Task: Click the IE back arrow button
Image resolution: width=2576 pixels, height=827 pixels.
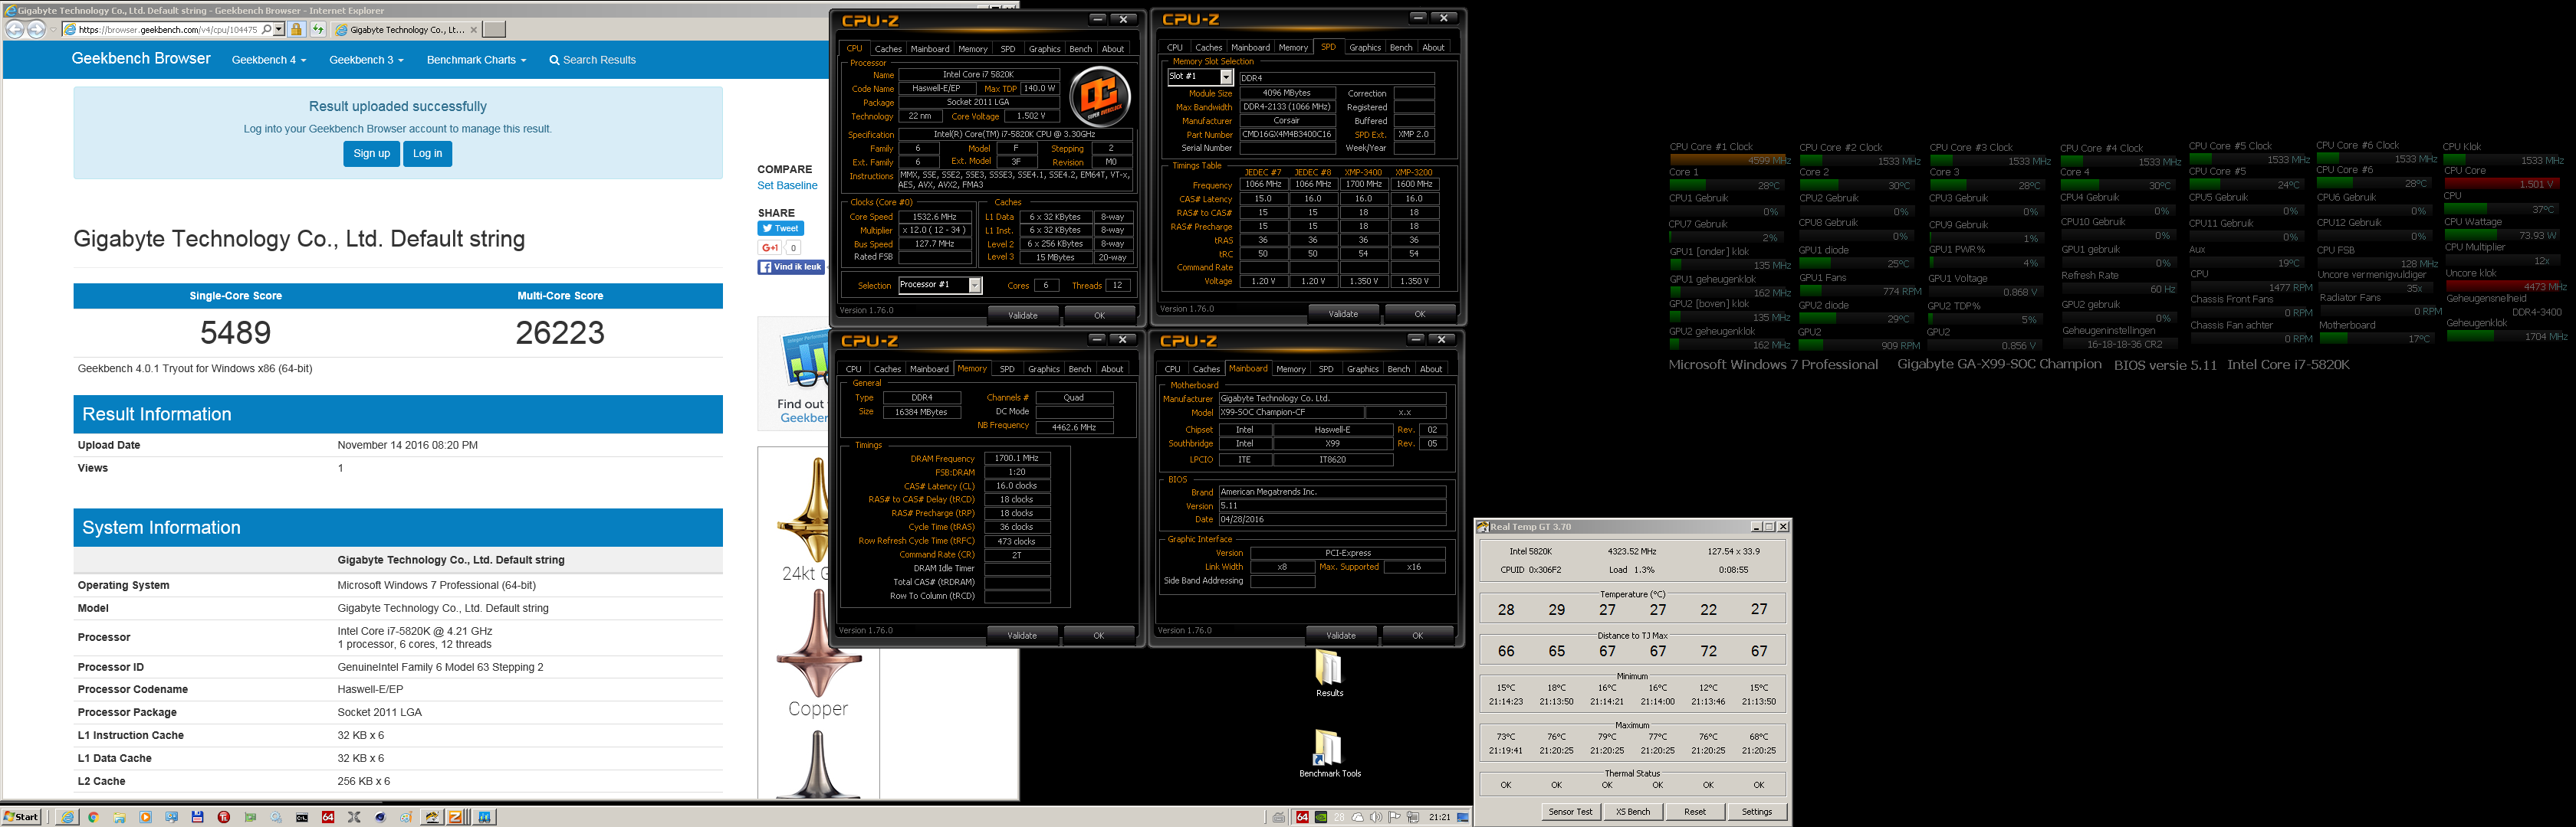Action: click(x=14, y=30)
